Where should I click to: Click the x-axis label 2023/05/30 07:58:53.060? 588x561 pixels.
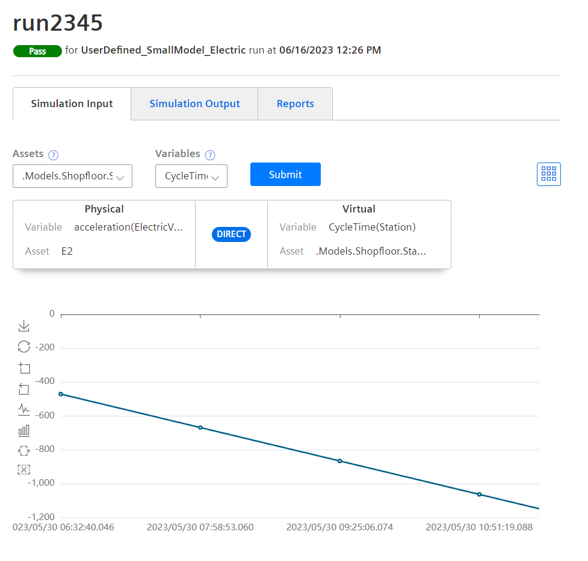pyautogui.click(x=200, y=527)
